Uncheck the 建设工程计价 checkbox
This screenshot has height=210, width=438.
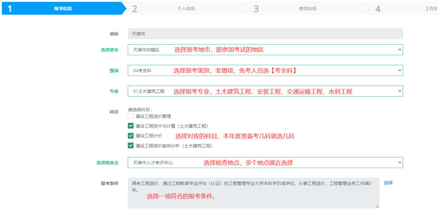(x=131, y=135)
